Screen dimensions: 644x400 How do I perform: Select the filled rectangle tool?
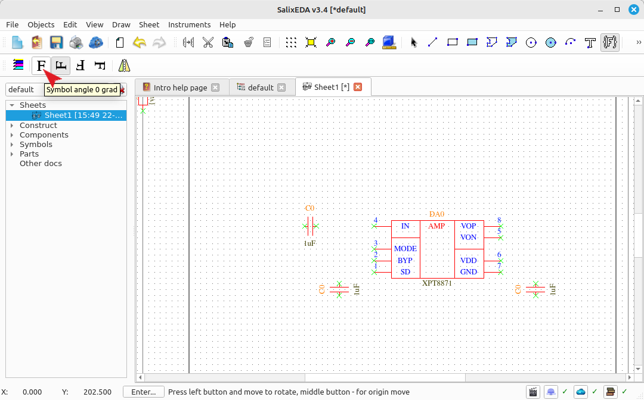click(x=472, y=42)
